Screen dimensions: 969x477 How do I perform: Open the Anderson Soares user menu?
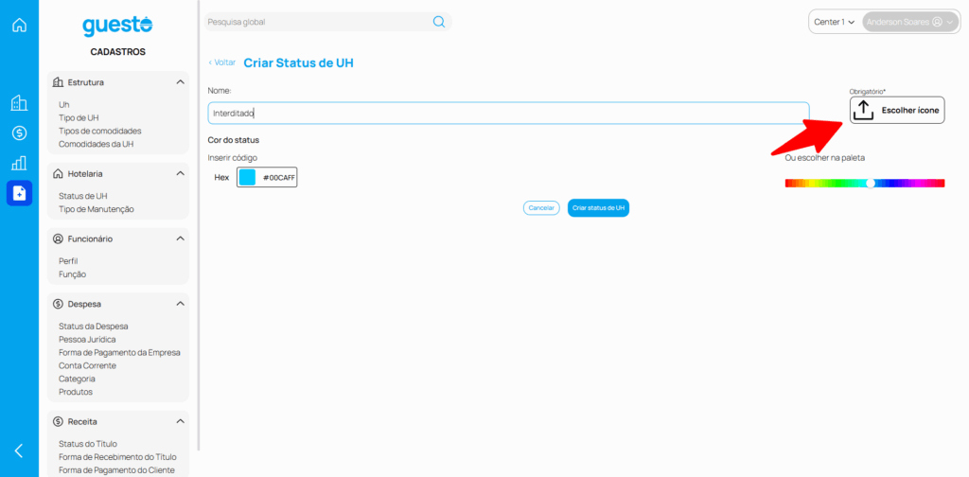pos(909,22)
